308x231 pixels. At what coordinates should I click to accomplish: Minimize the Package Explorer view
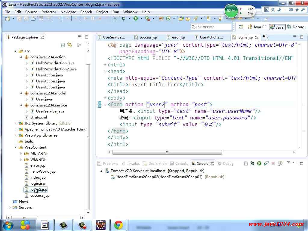point(79,36)
